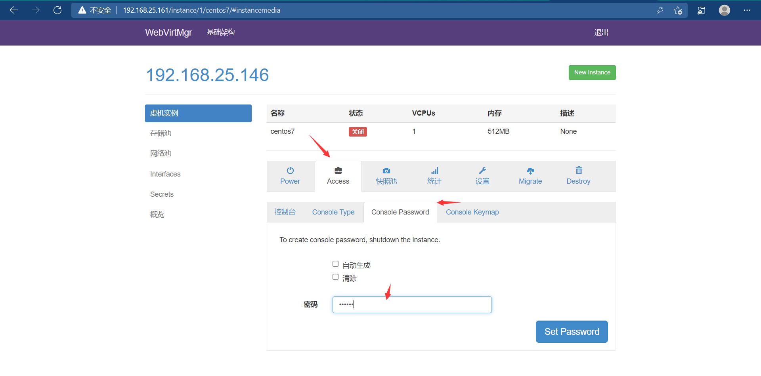Image resolution: width=761 pixels, height=376 pixels.
Task: Add page to favorites star icon
Action: click(678, 10)
